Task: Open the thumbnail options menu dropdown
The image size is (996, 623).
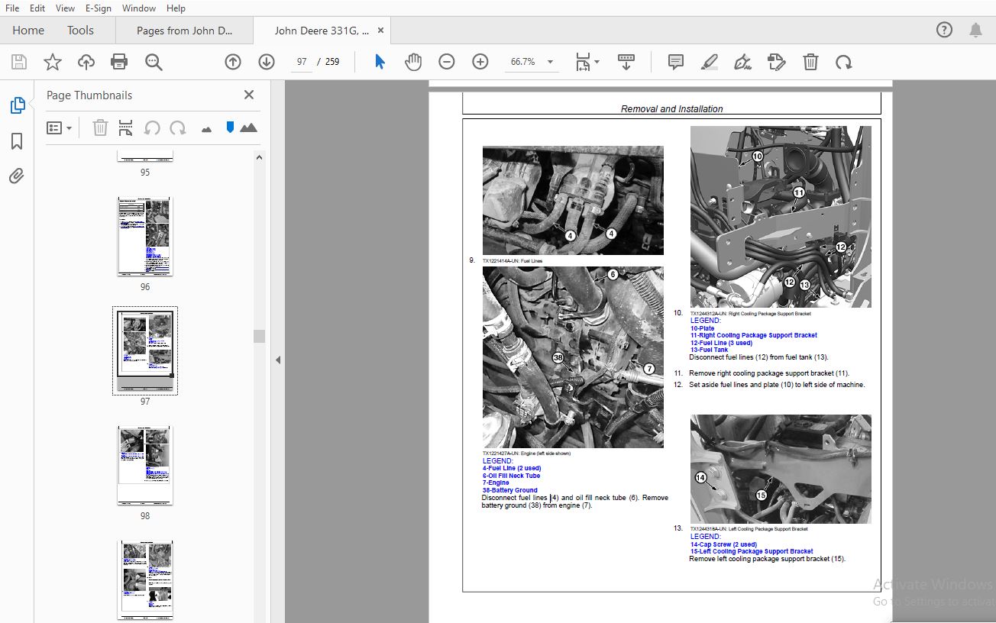Action: [x=60, y=128]
